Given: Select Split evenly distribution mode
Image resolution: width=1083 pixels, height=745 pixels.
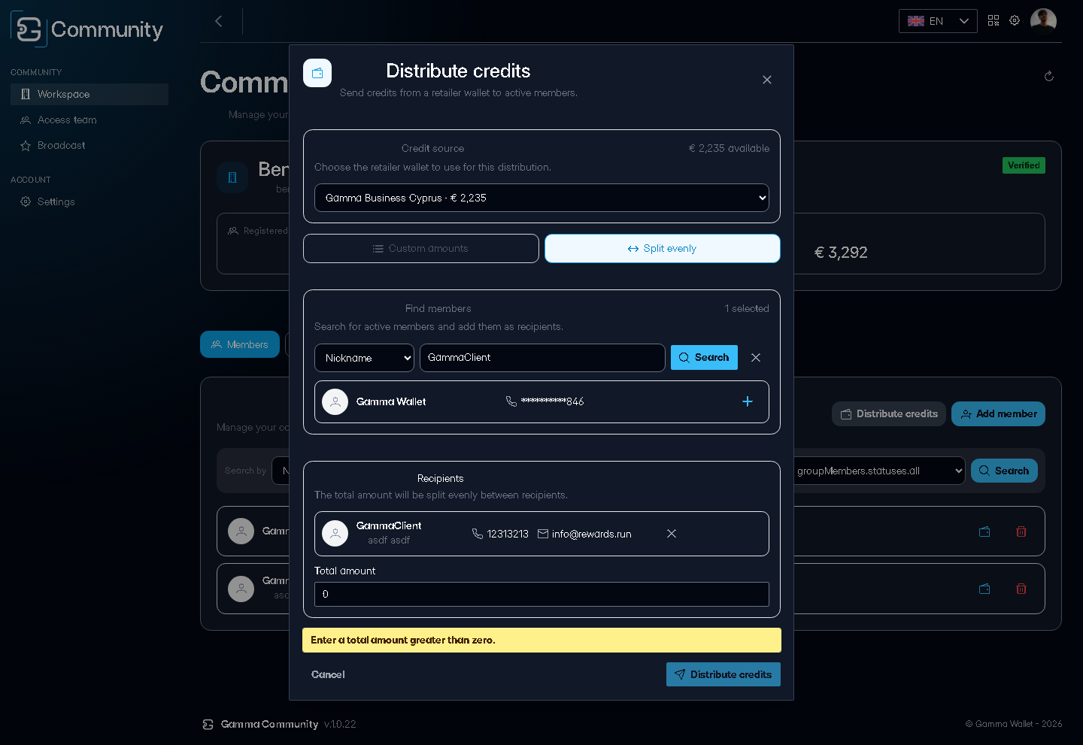Looking at the screenshot, I should 663,249.
